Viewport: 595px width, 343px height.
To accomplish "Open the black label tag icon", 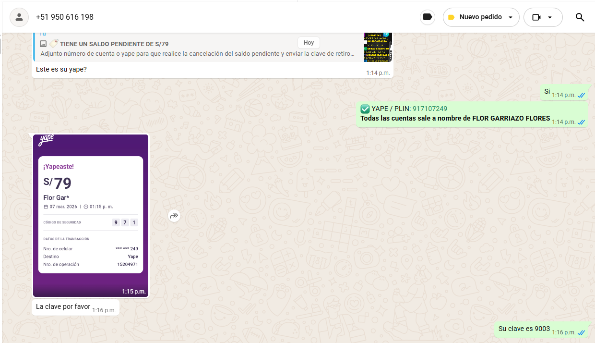I will point(427,17).
